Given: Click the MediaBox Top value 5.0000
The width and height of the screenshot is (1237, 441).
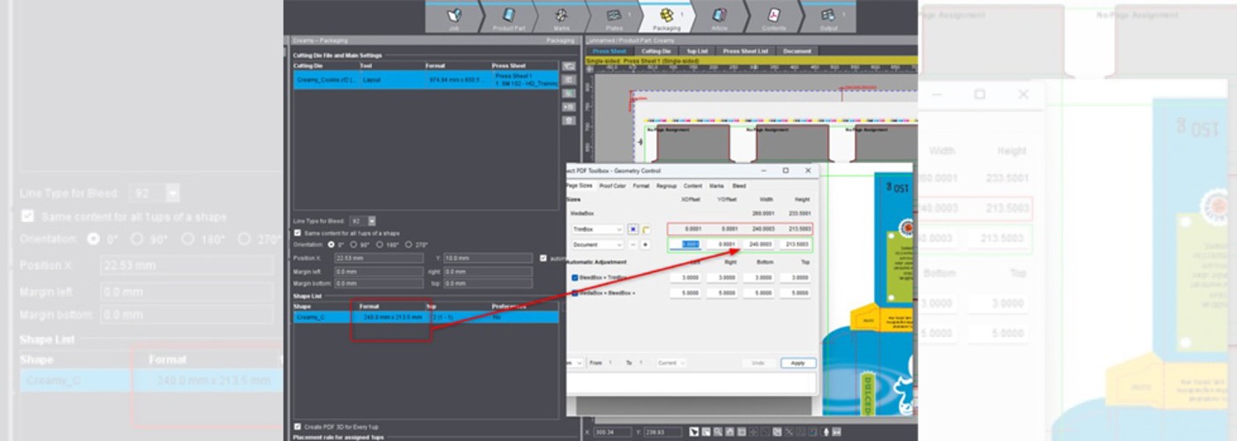Looking at the screenshot, I should (794, 293).
